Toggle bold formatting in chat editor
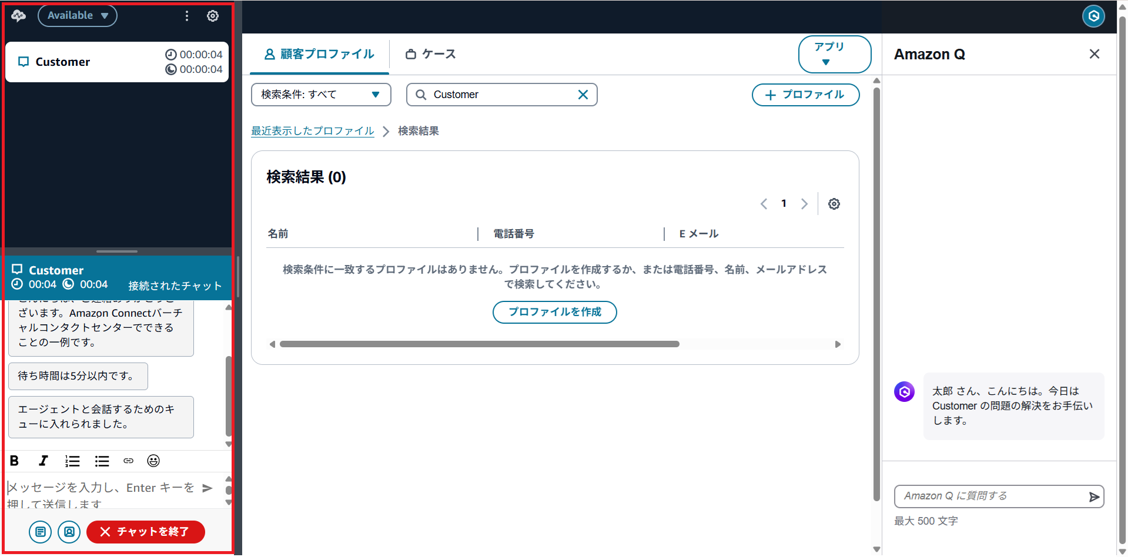 [x=15, y=461]
